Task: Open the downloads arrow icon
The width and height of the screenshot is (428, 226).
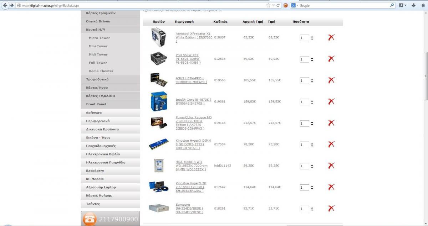Action: pos(413,5)
